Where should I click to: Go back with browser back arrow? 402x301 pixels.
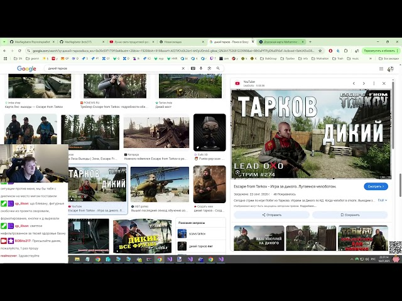click(x=4, y=51)
